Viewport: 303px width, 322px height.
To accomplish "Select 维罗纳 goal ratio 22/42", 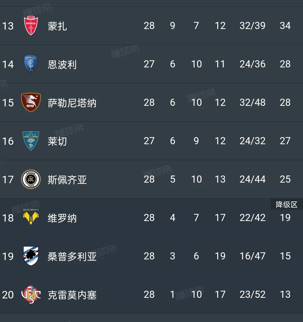I will click(x=252, y=218).
